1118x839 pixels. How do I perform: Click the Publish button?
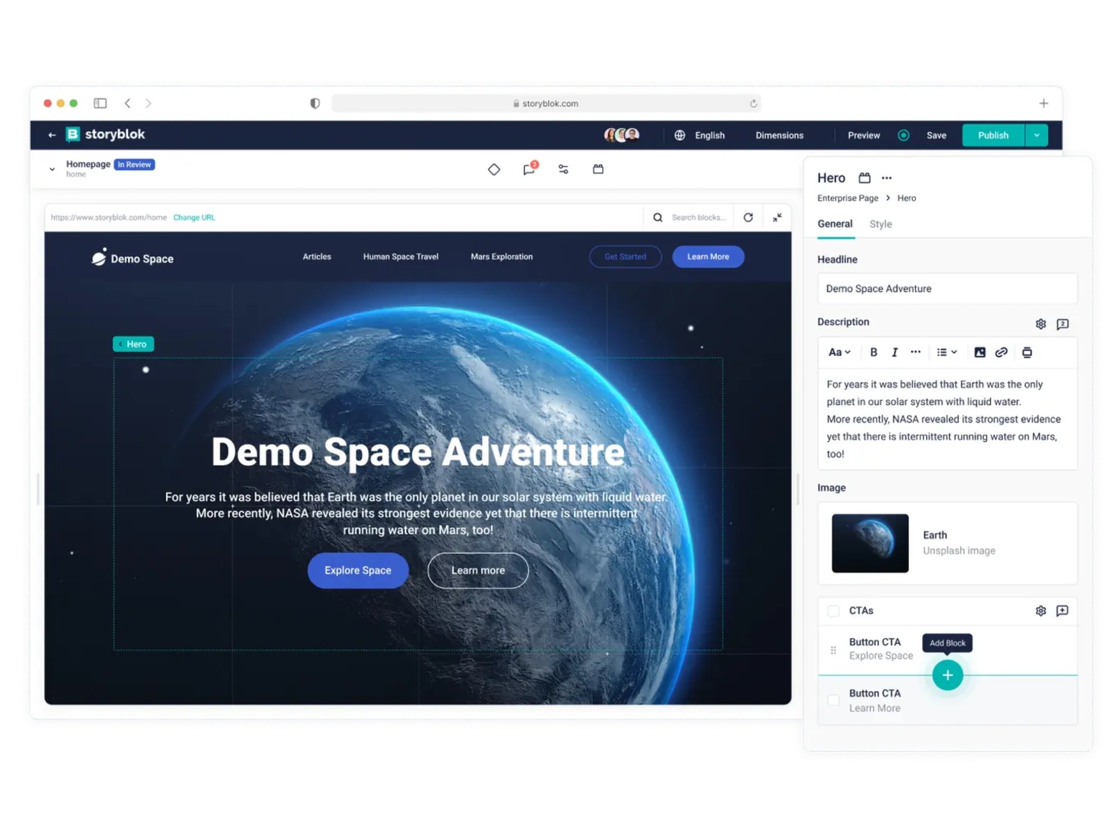[993, 135]
